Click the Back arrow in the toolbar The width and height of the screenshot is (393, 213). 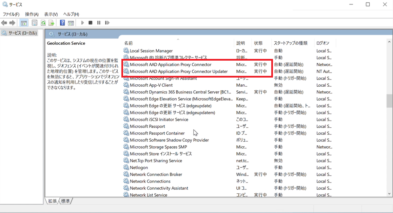point(4,23)
